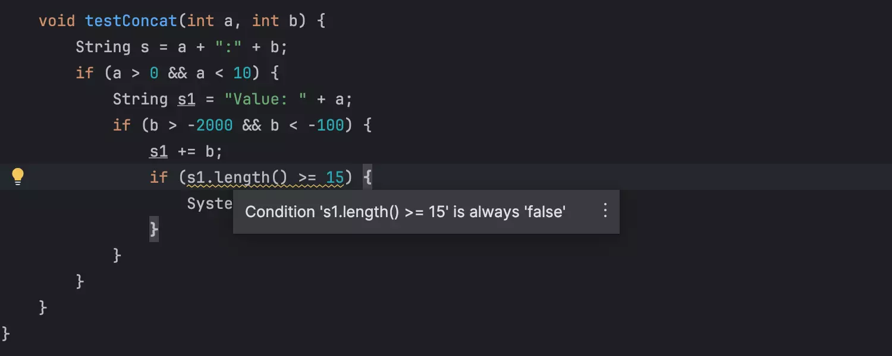The image size is (892, 356).
Task: Click the number 10 in the condition
Action: 243,73
